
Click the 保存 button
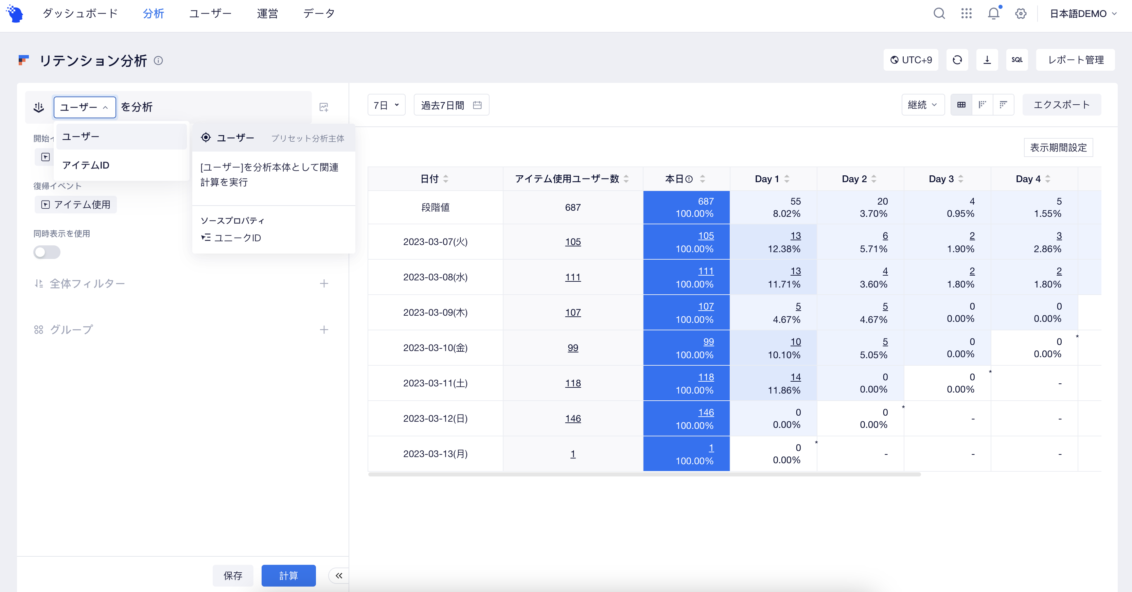coord(233,576)
